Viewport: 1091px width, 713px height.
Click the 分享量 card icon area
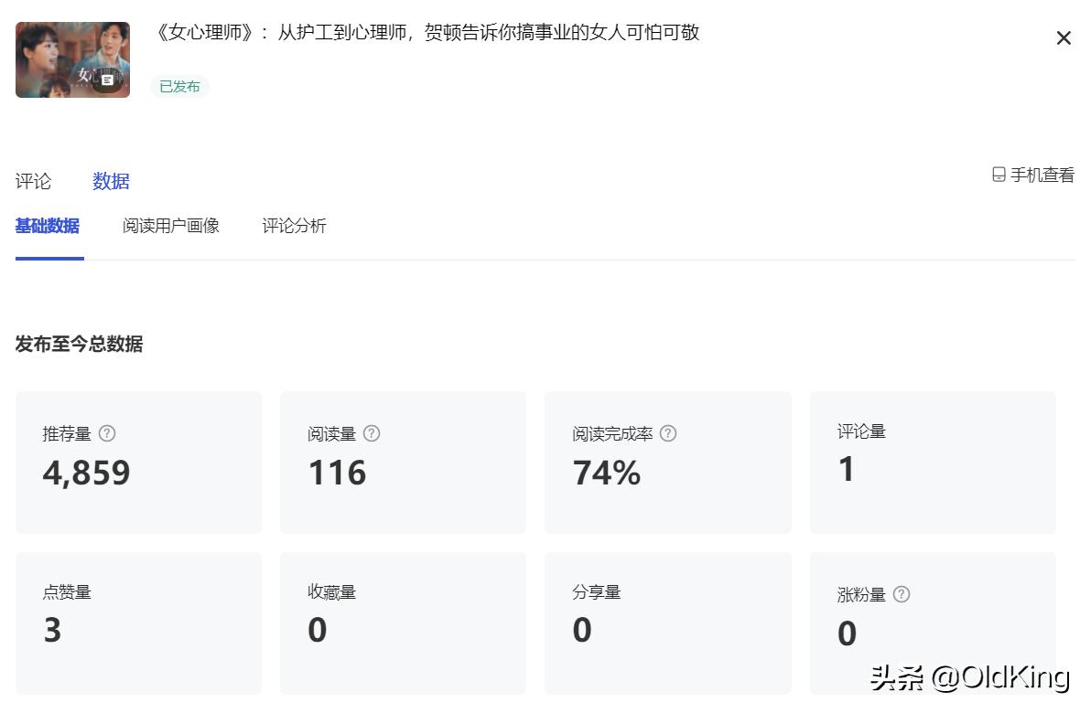[x=667, y=623]
